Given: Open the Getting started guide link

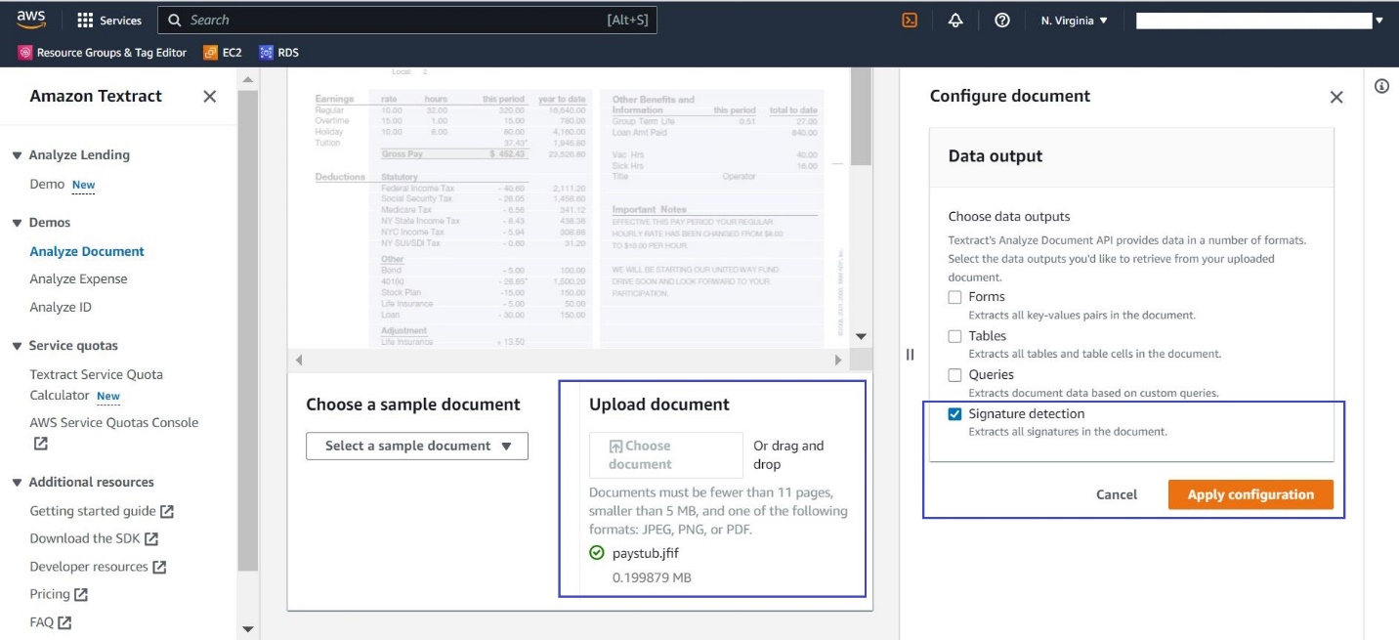Looking at the screenshot, I should (93, 511).
